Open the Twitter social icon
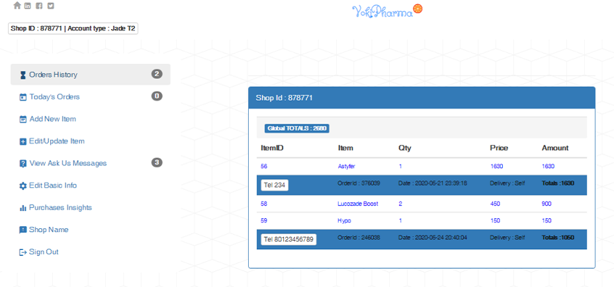 (50, 6)
